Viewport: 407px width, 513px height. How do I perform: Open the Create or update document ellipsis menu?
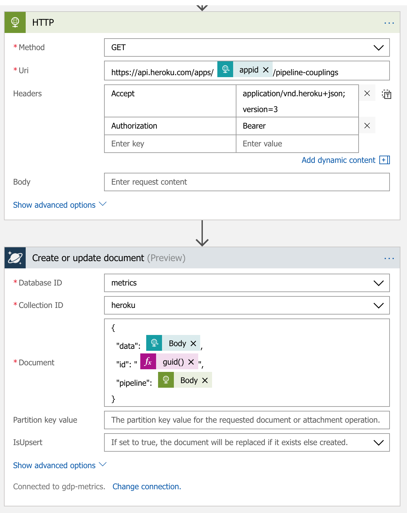tap(389, 258)
